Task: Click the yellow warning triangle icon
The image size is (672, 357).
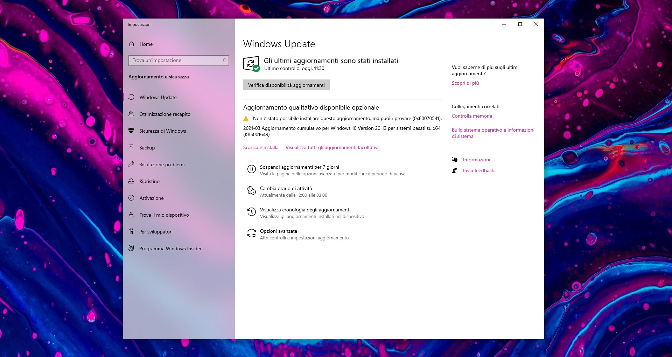Action: 246,118
